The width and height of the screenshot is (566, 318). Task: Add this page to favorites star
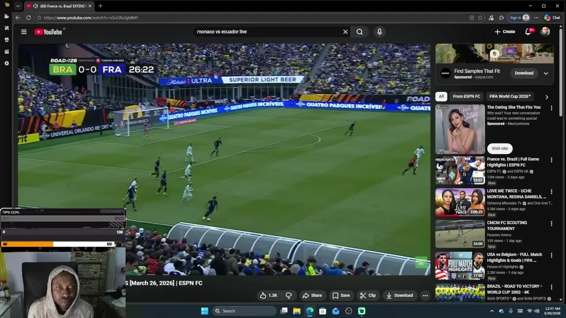coord(480,18)
